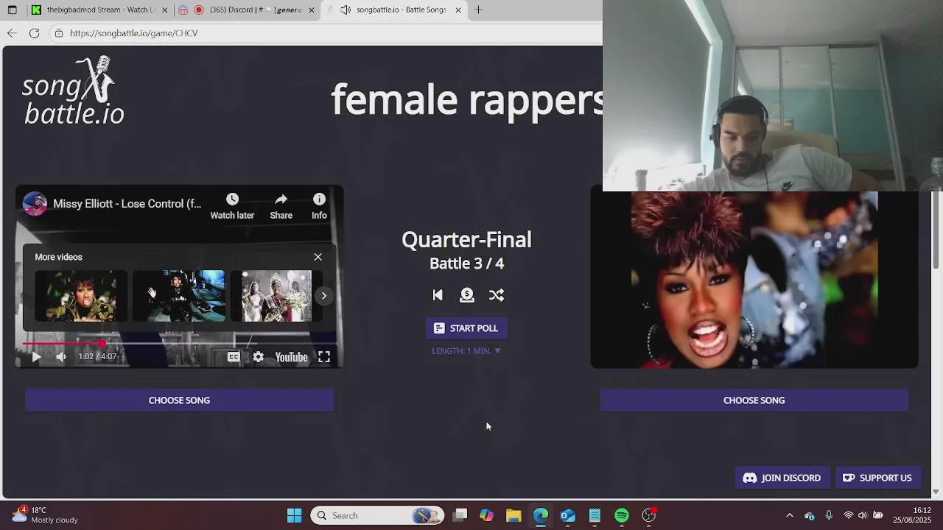This screenshot has width=943, height=530.
Task: Open tab actions menu icon
Action: click(x=12, y=10)
